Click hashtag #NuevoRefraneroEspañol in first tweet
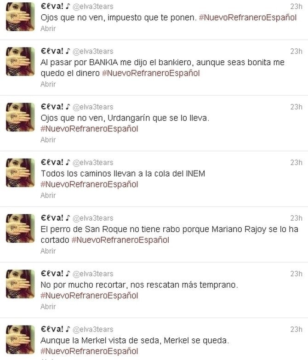Viewport: 308px width, 360px height. pos(248,17)
